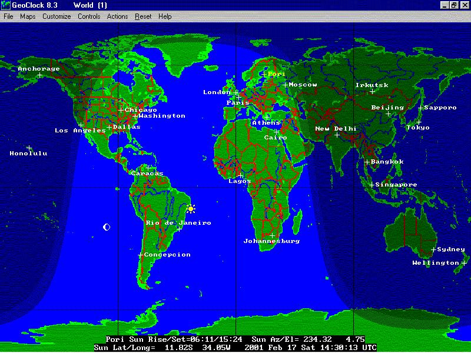The image size is (471, 353).
Task: Click the Cairo city marker
Action: pyautogui.click(x=276, y=132)
